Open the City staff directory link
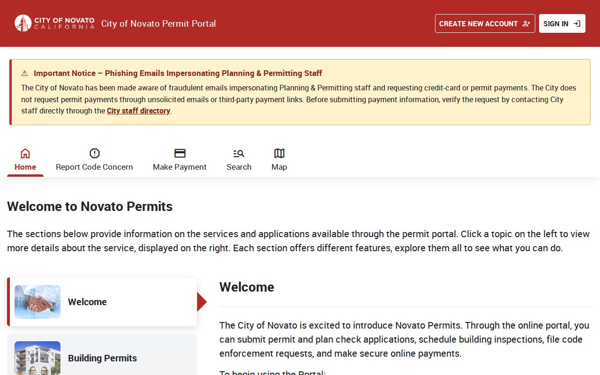The width and height of the screenshot is (600, 375). pos(138,111)
